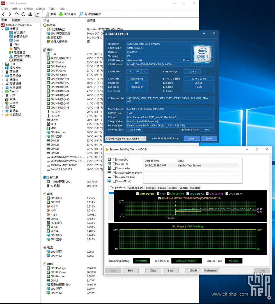Go up one level in AIDA64 toolbar
The image size is (275, 304).
[x=17, y=14]
